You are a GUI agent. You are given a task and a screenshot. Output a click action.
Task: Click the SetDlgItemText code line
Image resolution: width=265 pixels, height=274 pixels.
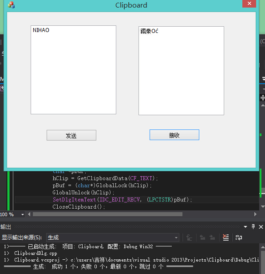coord(123,200)
